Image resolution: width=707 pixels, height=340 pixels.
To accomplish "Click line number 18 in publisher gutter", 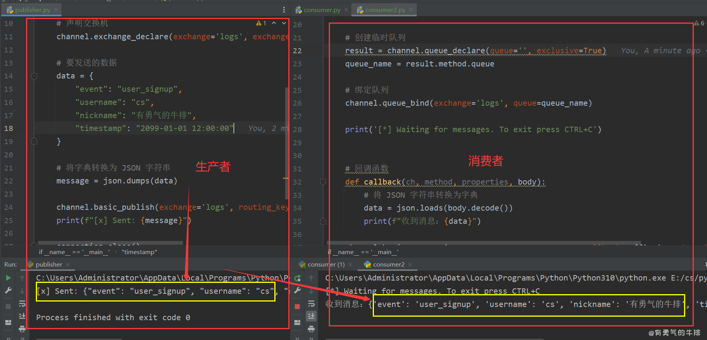I will [x=9, y=128].
